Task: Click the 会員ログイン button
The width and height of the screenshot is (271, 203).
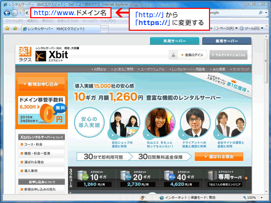Action: (188, 55)
